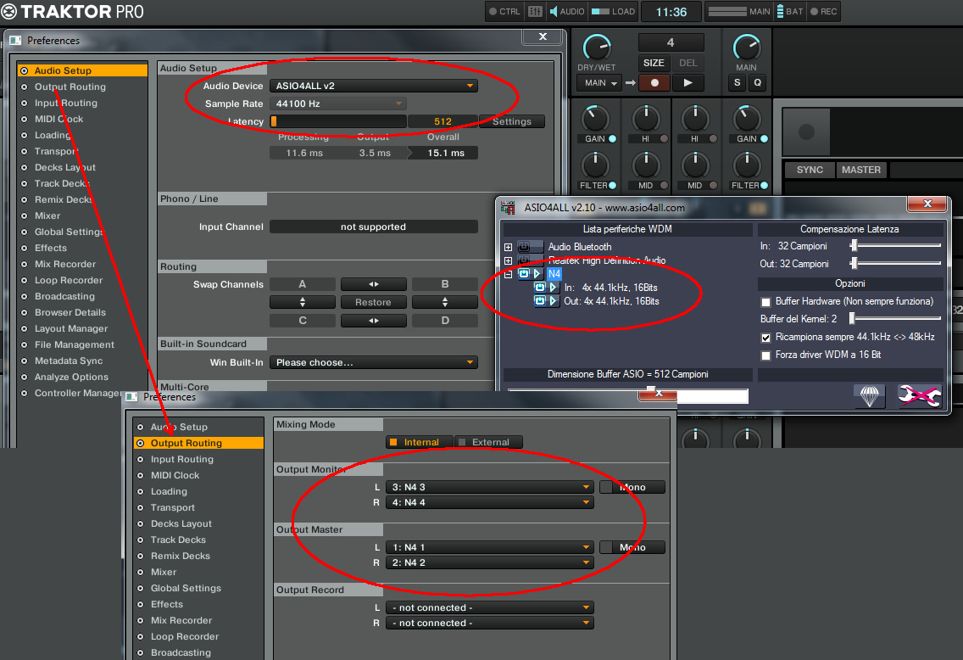The image size is (963, 660).
Task: Swap channels A and B with the arrows button
Action: 373,284
